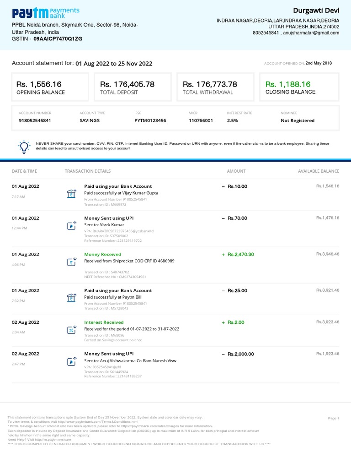Click the Money Received Rs.2,470.30 amount

[x=240, y=254]
